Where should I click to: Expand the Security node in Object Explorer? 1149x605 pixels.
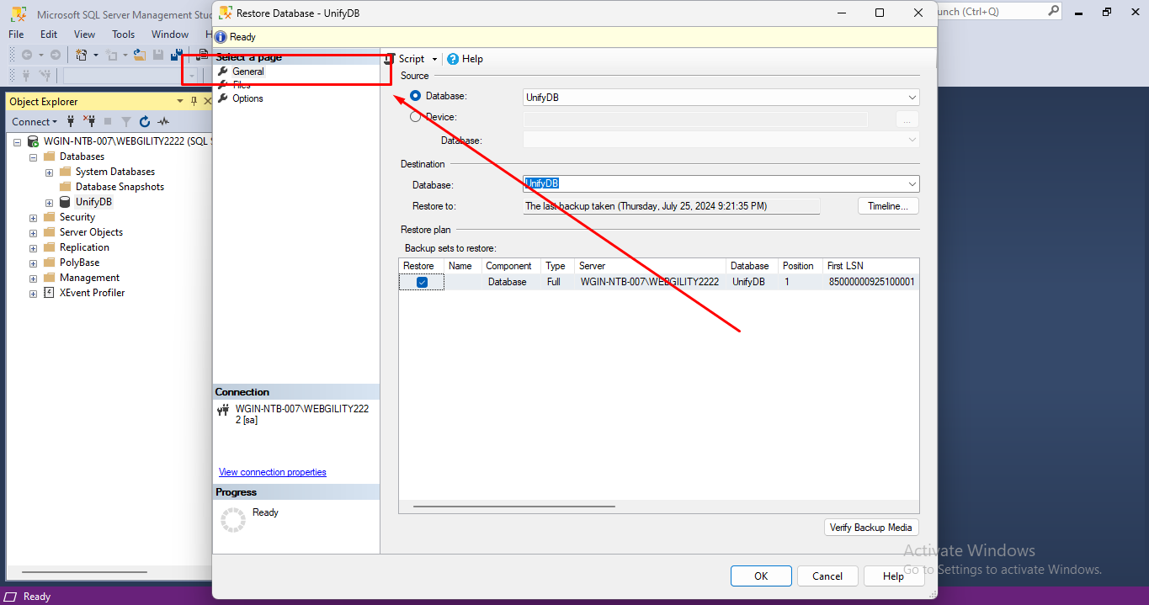[33, 216]
